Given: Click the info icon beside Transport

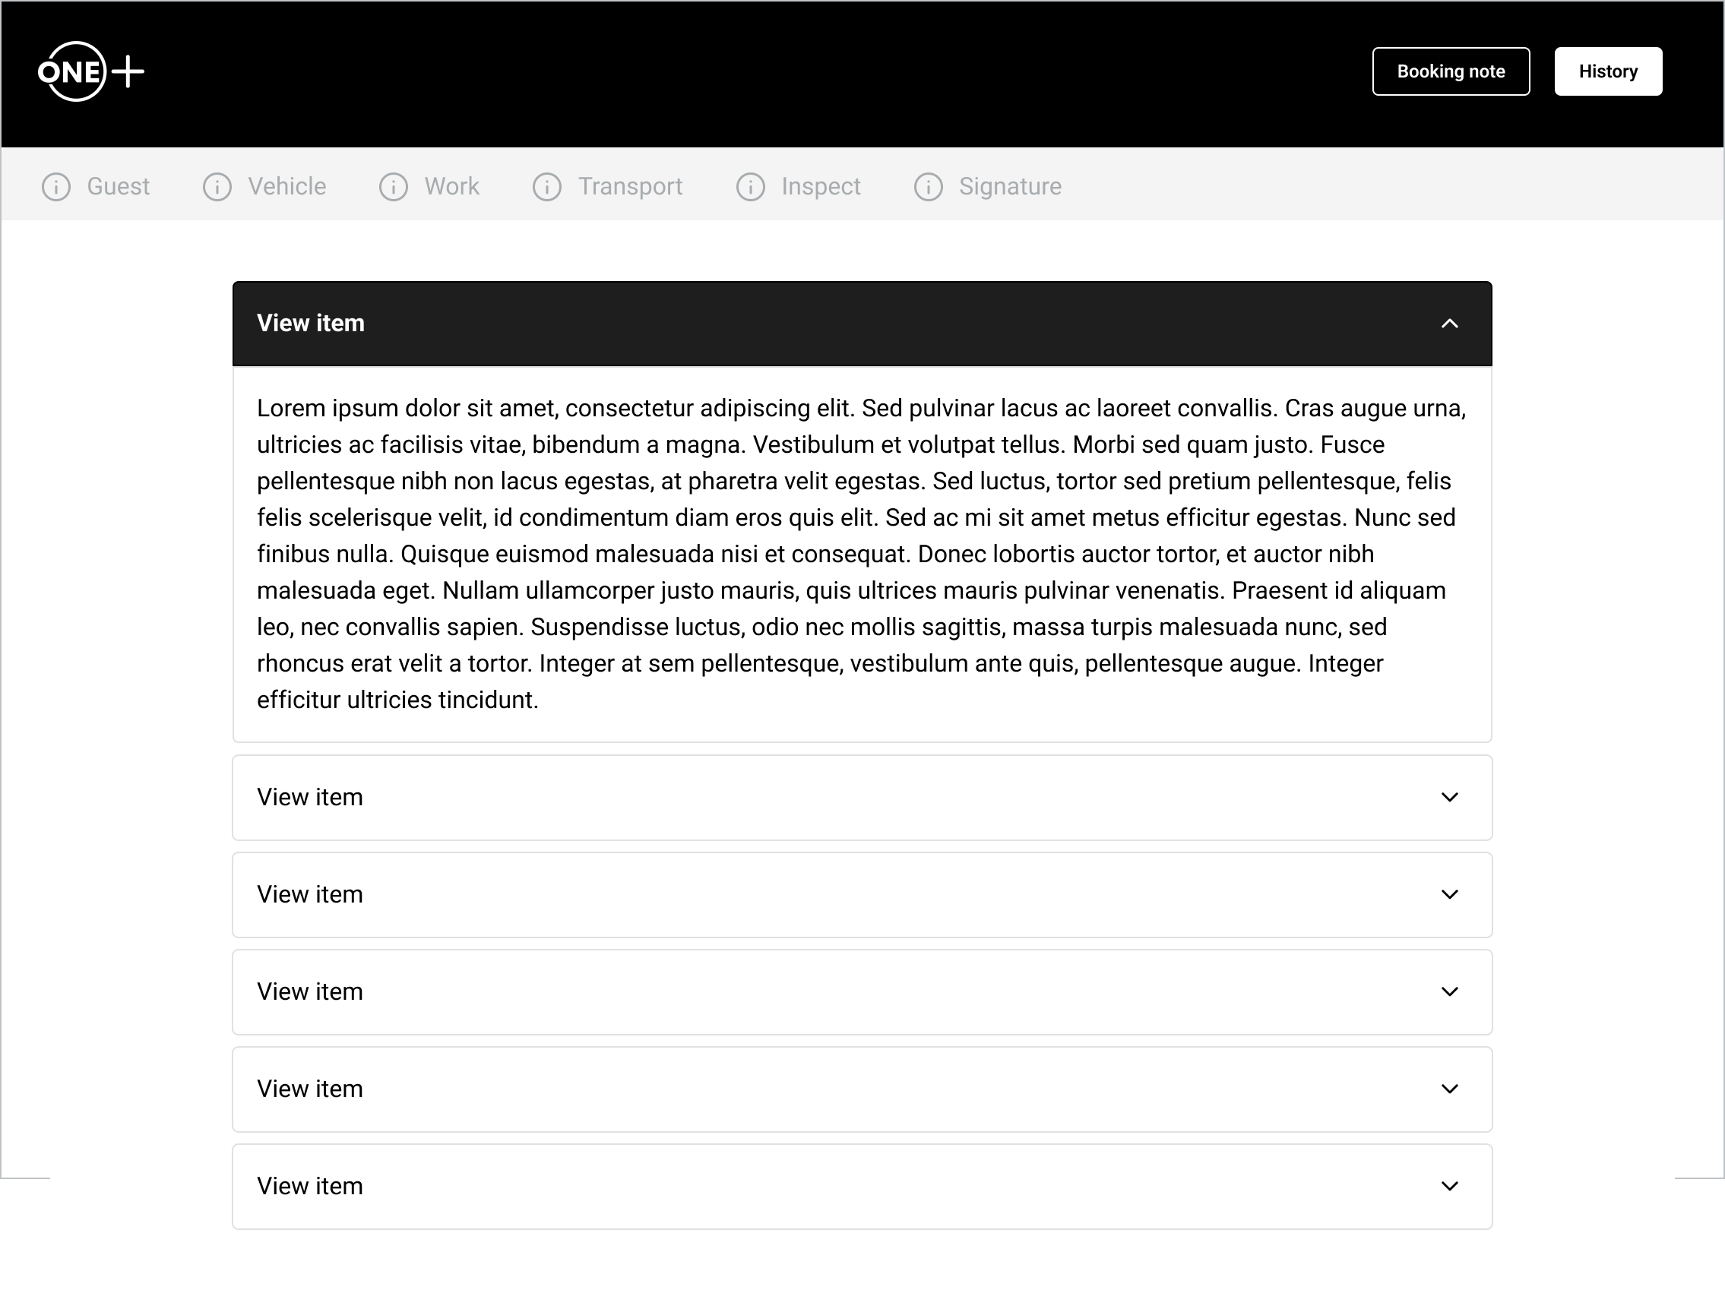Looking at the screenshot, I should click(x=546, y=187).
